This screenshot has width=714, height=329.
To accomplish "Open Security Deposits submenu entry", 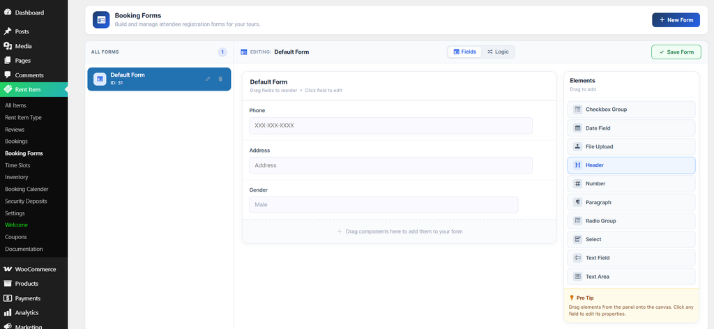I will [x=26, y=201].
